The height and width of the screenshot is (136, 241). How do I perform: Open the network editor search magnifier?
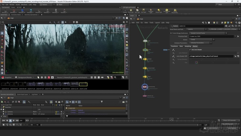tap(236, 23)
